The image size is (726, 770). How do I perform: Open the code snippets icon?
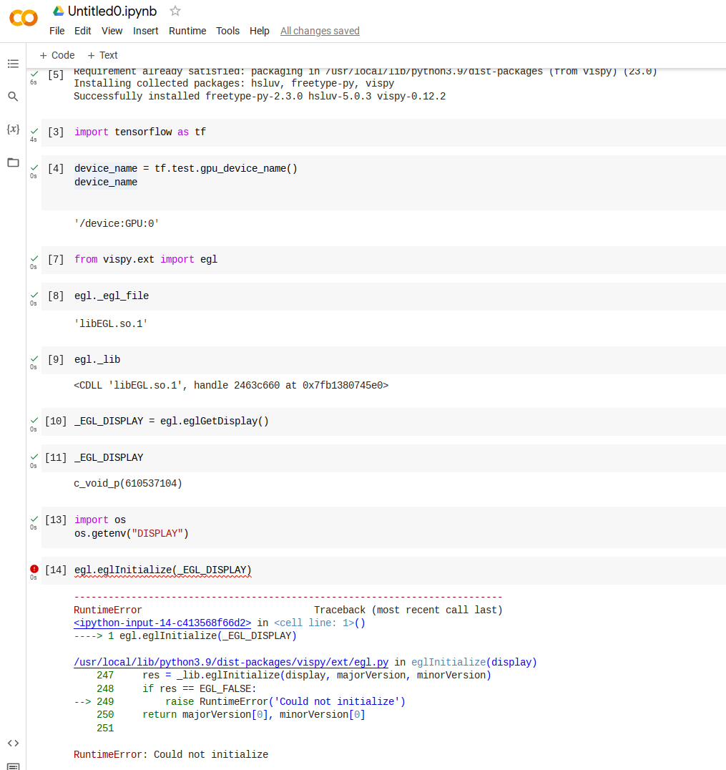pyautogui.click(x=14, y=743)
